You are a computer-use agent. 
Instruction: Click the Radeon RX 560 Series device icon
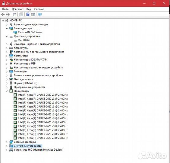coord(15,32)
